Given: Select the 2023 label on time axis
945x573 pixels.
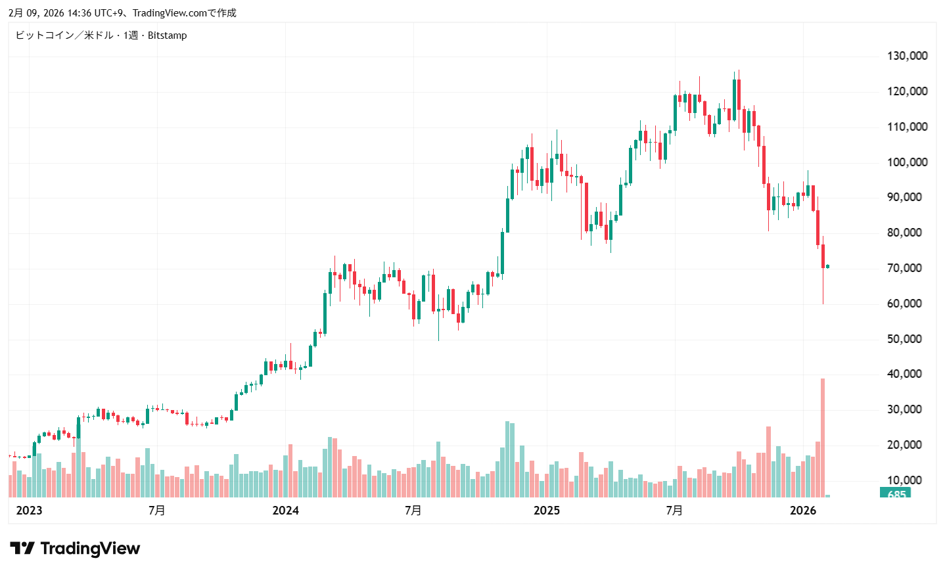Looking at the screenshot, I should (x=29, y=511).
